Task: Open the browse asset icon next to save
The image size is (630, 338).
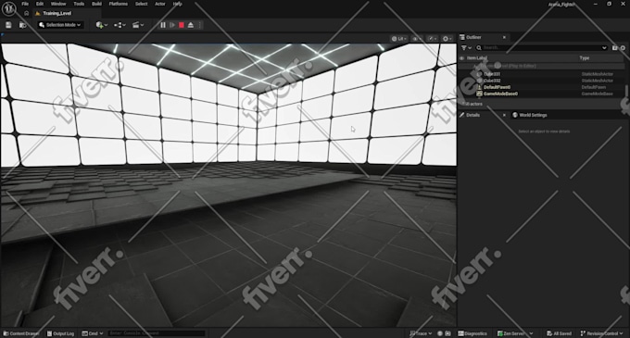Action: [x=23, y=25]
